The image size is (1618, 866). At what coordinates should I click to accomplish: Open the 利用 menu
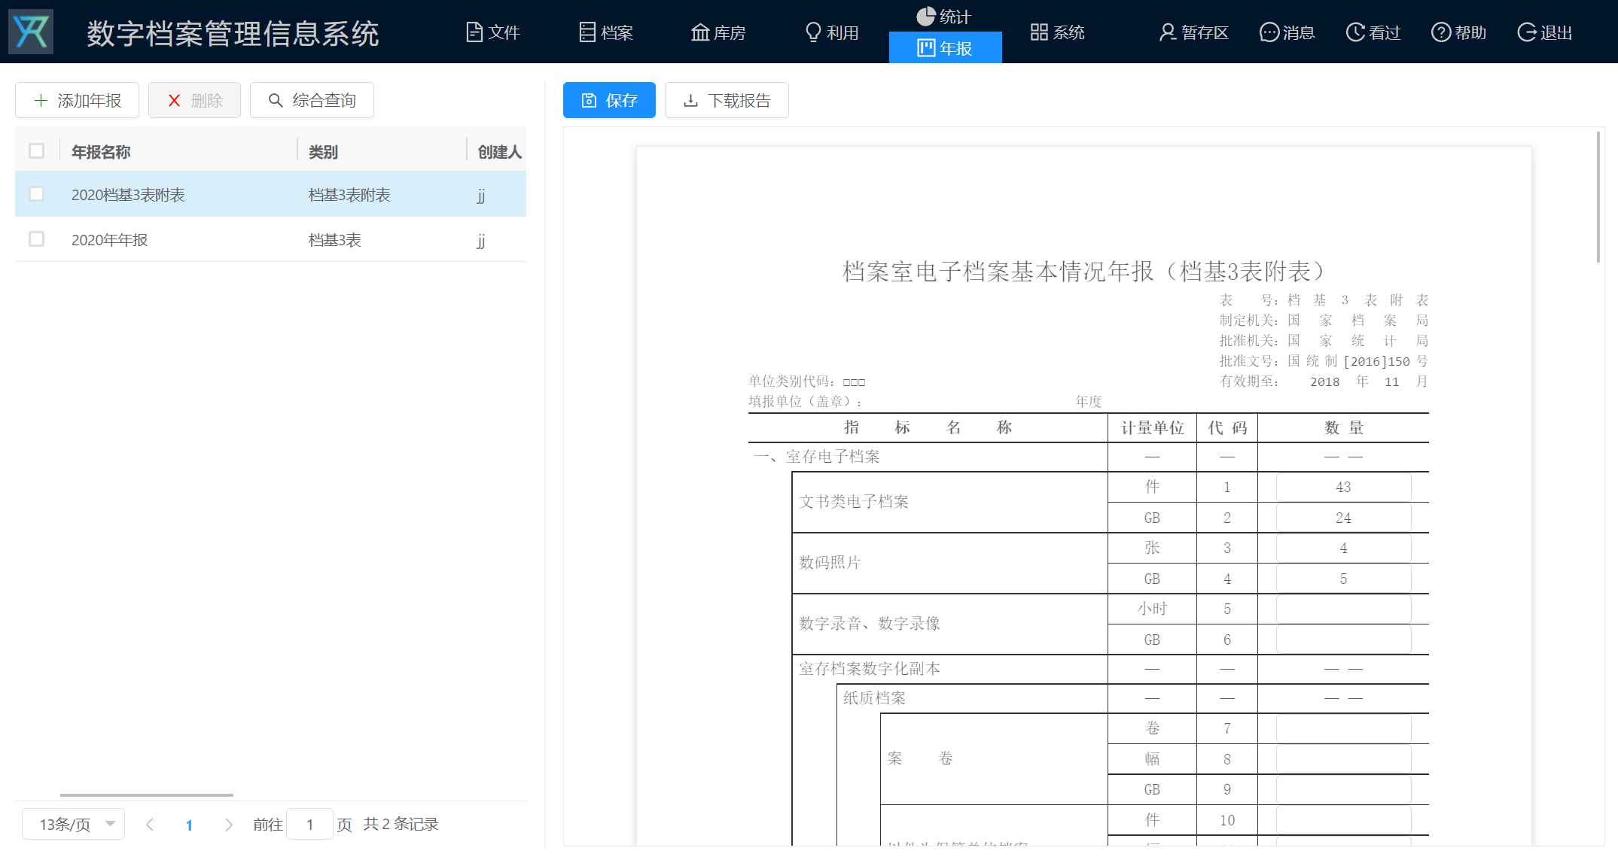pyautogui.click(x=832, y=32)
